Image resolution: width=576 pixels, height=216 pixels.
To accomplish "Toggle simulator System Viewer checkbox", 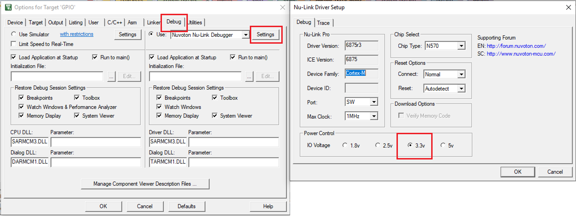I will click(77, 116).
